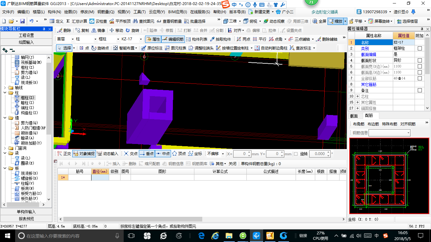
Task: Switch to the 截面 tab
Action: tap(354, 116)
